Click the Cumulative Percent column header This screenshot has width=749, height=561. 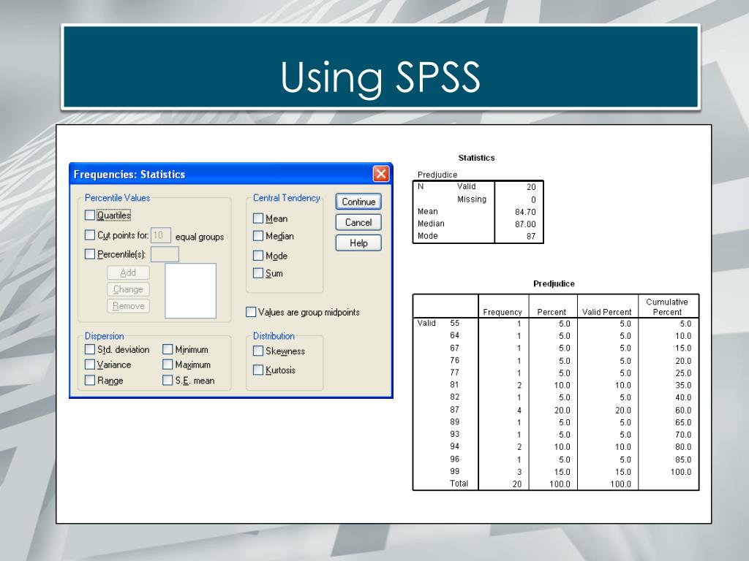667,307
